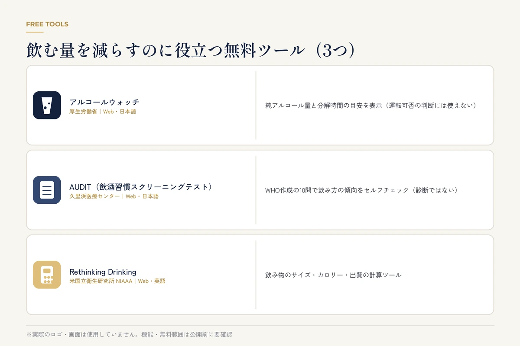Screen dimensions: 520x346
Task: Click the 純アルコール量と分解時間 description
Action: (371, 105)
